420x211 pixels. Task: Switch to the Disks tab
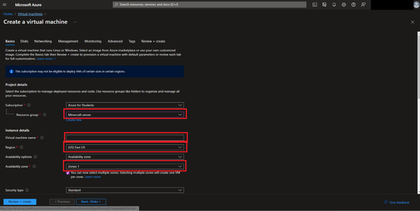(24, 42)
